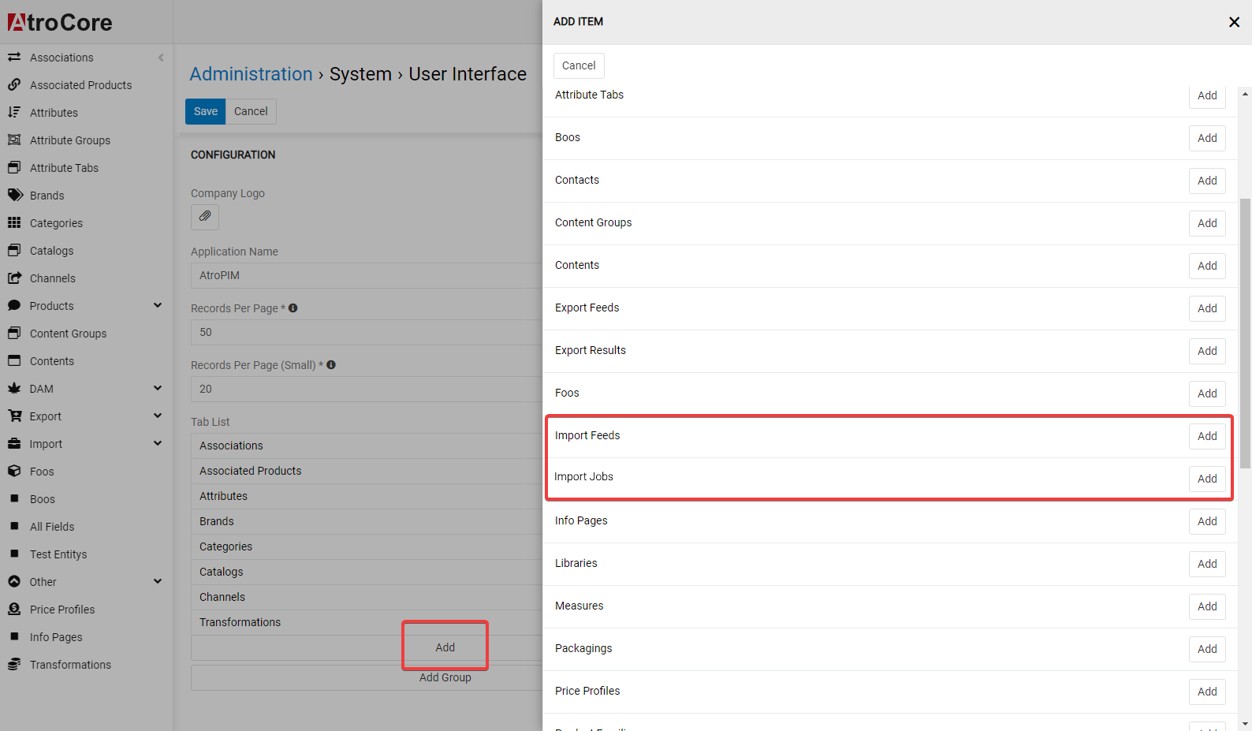1252x731 pixels.
Task: Click the Price Profiles coin icon
Action: point(14,609)
